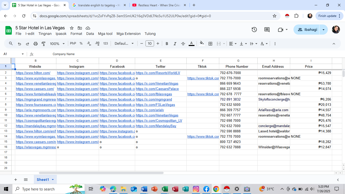Increase the font size

click(x=158, y=43)
